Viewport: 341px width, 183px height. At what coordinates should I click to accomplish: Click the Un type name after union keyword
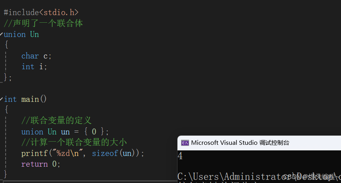pyautogui.click(x=34, y=34)
